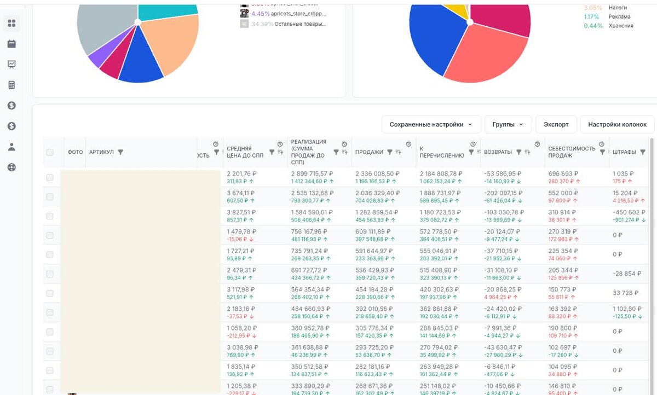657x395 pixels.
Task: Show help for К перечислению column
Action: point(472,144)
